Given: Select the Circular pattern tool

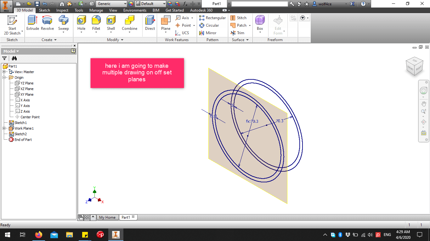Looking at the screenshot, I should click(x=209, y=25).
